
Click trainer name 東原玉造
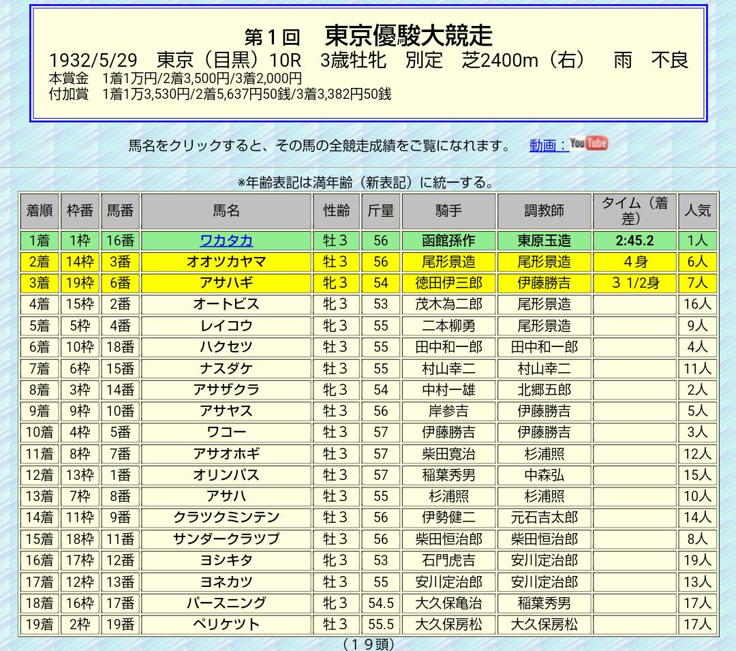544,241
